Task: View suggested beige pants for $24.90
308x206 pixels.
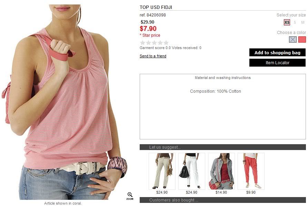Action: [x=162, y=171]
